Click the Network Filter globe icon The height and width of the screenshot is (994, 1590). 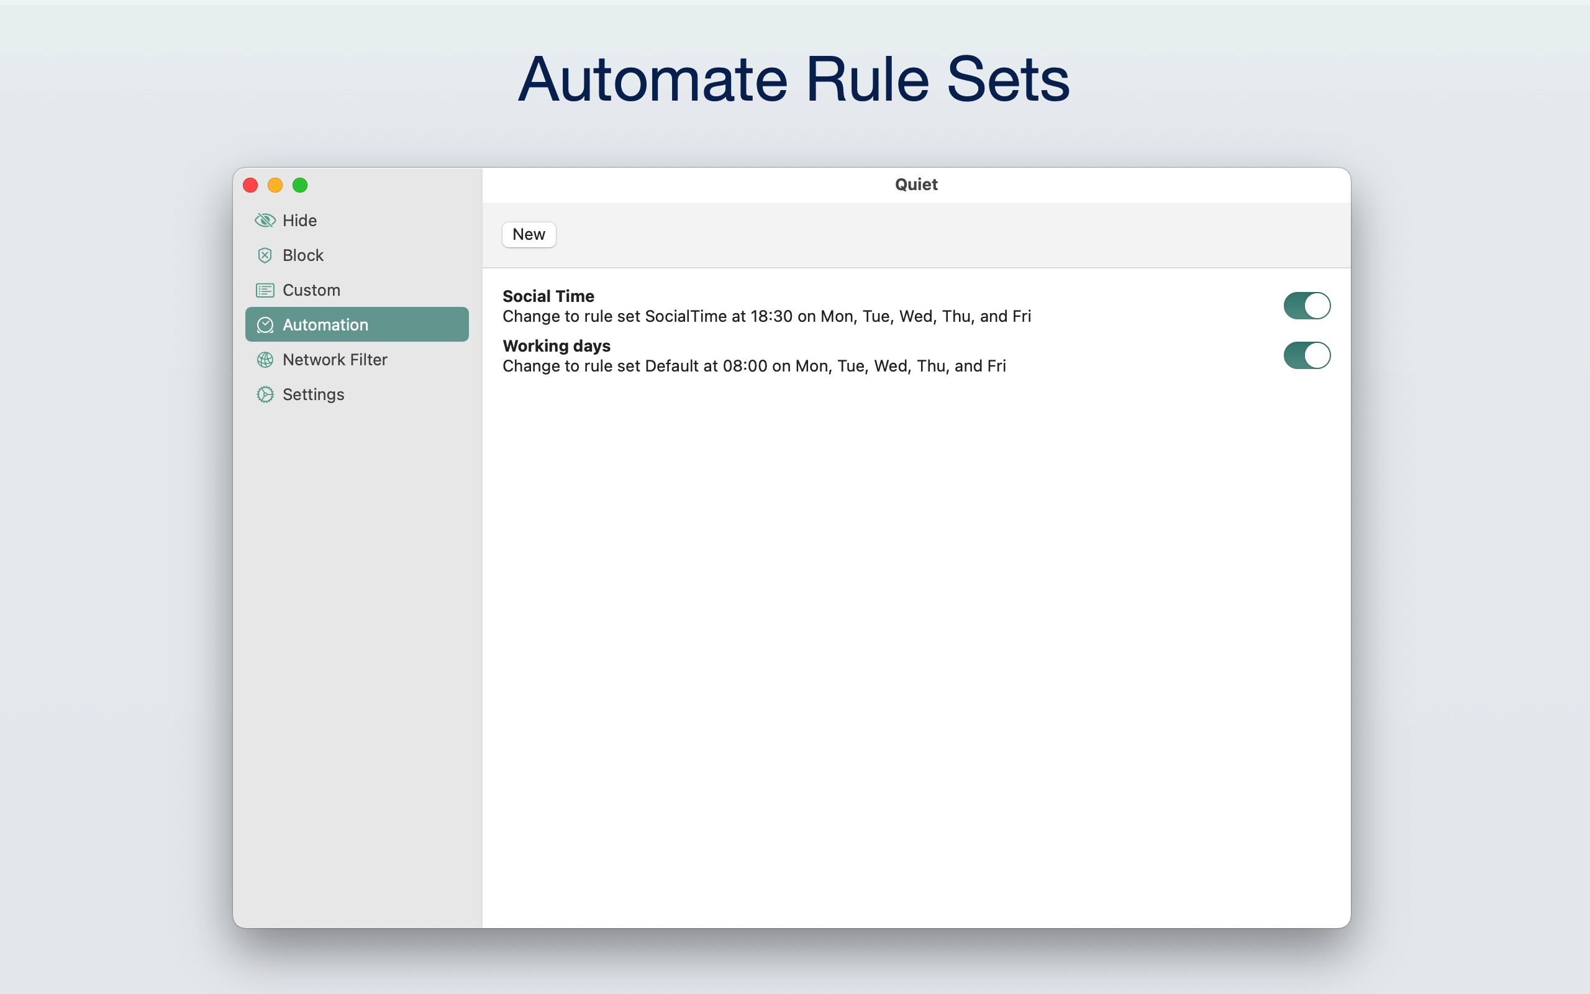[265, 360]
